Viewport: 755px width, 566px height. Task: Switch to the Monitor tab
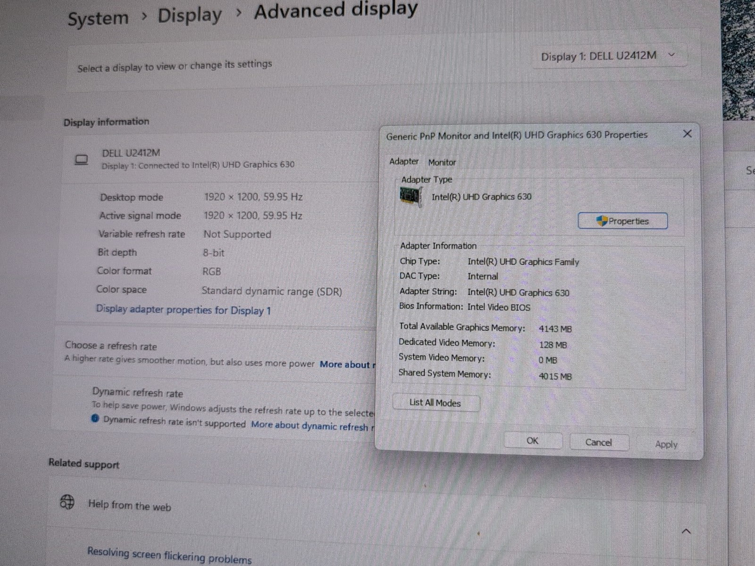[x=442, y=162]
